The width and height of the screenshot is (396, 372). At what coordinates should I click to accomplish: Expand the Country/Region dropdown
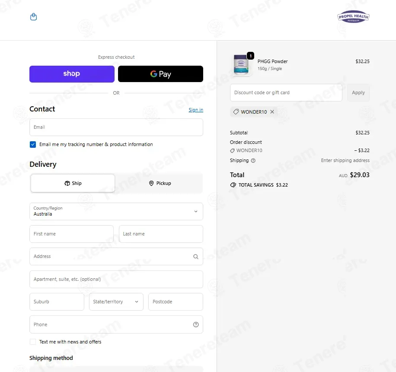coord(116,211)
